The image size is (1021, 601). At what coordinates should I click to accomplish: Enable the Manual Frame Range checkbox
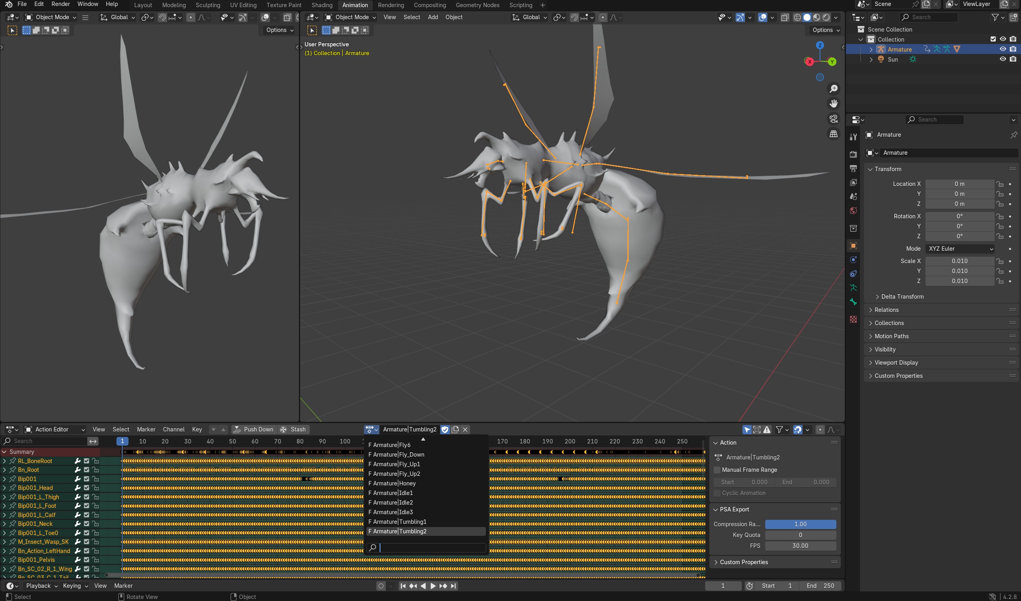pos(717,469)
